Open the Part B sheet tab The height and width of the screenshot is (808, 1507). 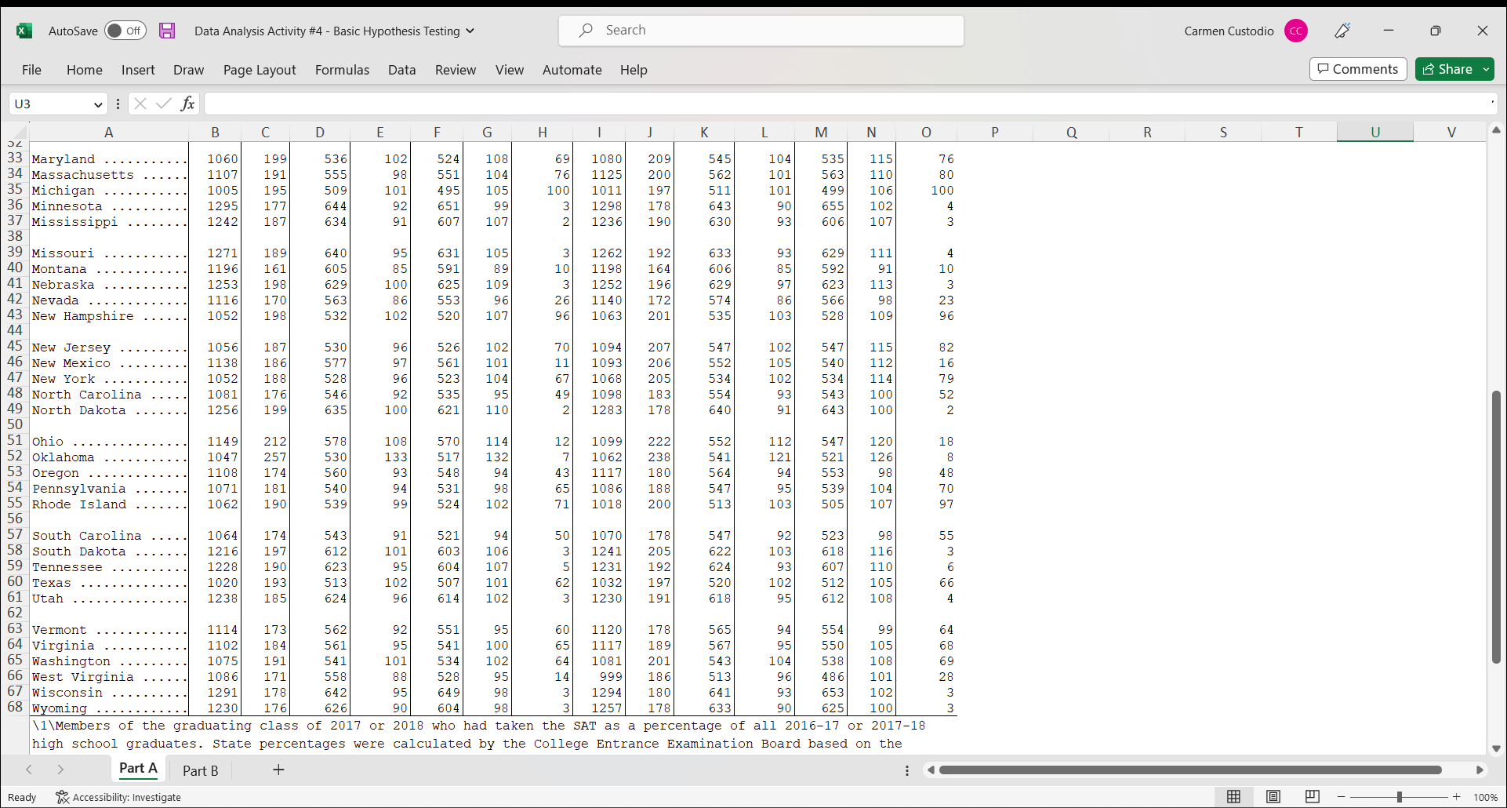[201, 770]
